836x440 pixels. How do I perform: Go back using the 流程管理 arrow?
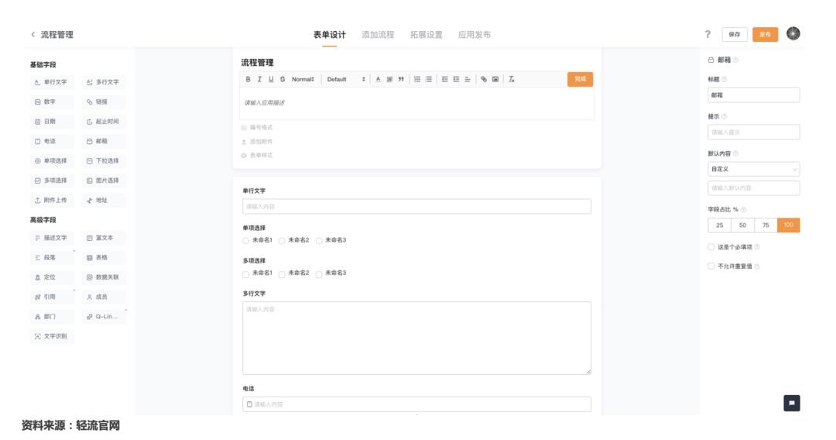tap(33, 35)
